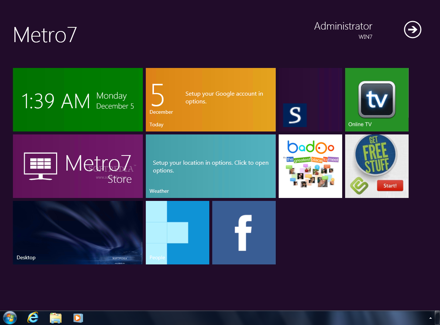Click the 'Setup your Google account in options.' text
The width and height of the screenshot is (440, 325).
tap(224, 97)
